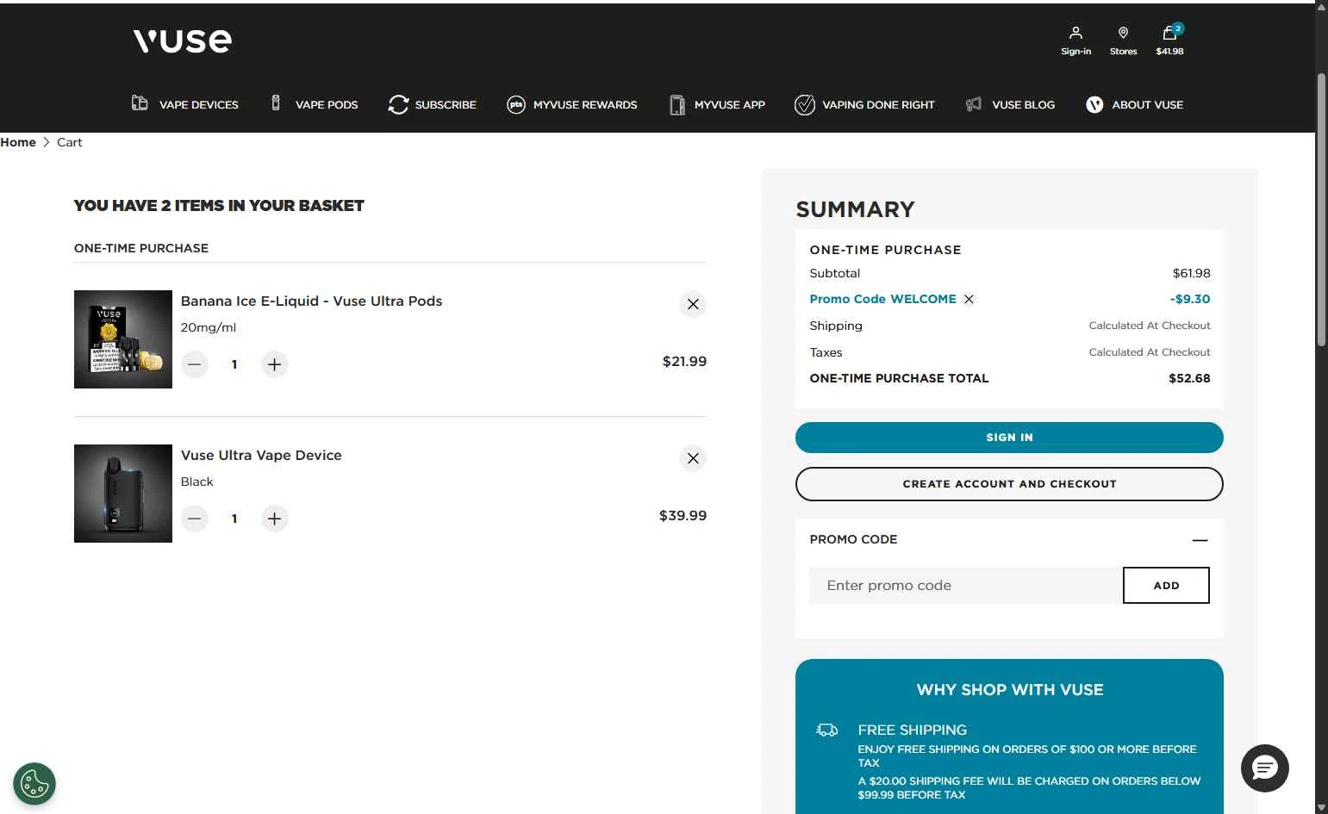
Task: Click the Sign-in text label
Action: point(1075,52)
